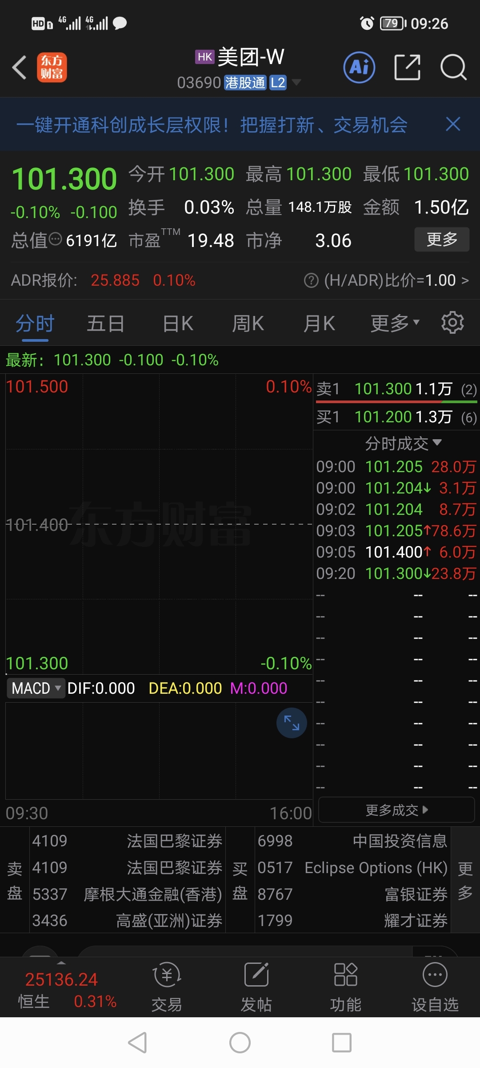Tap Android back navigation button

coord(137,1043)
